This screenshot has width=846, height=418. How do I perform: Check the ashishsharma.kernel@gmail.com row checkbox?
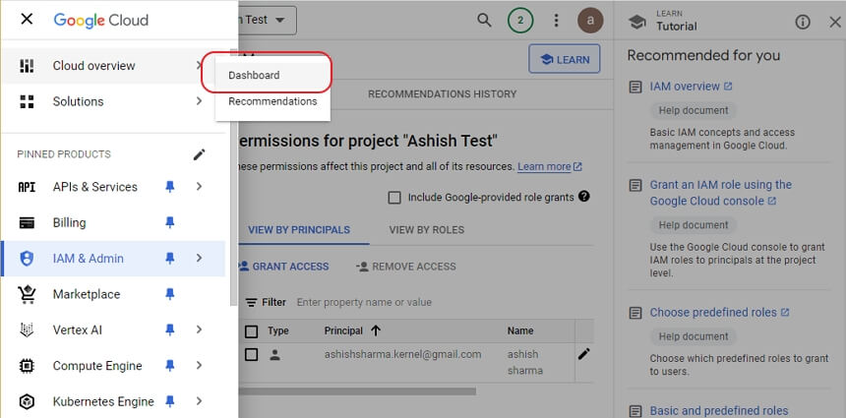(x=251, y=354)
